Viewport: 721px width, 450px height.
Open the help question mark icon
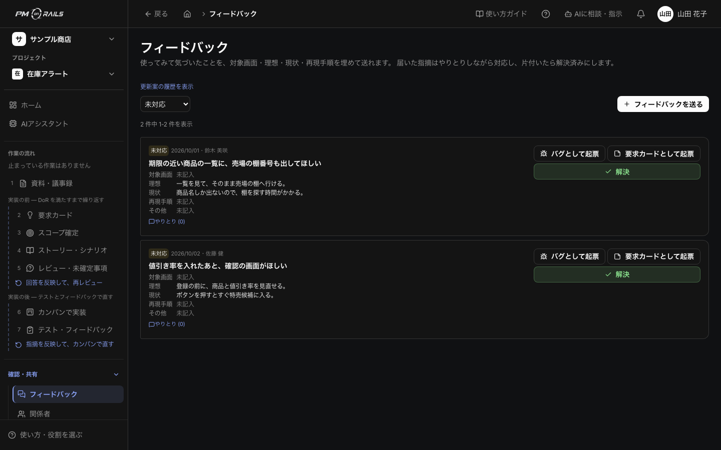[546, 14]
